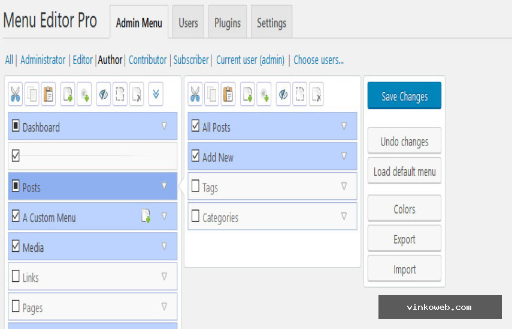Click New separator icon in the left toolbar
This screenshot has width=512, height=329.
pos(84,95)
